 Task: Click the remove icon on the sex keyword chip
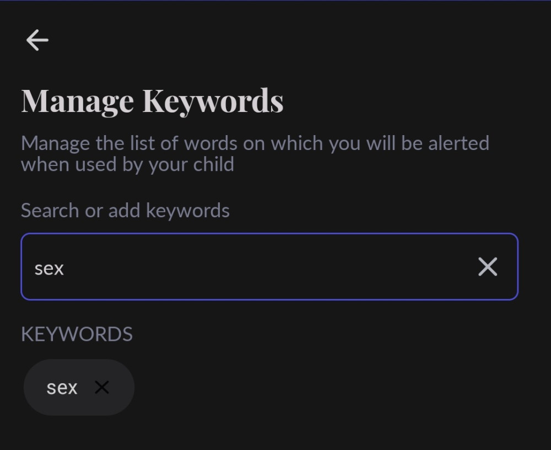coord(102,387)
